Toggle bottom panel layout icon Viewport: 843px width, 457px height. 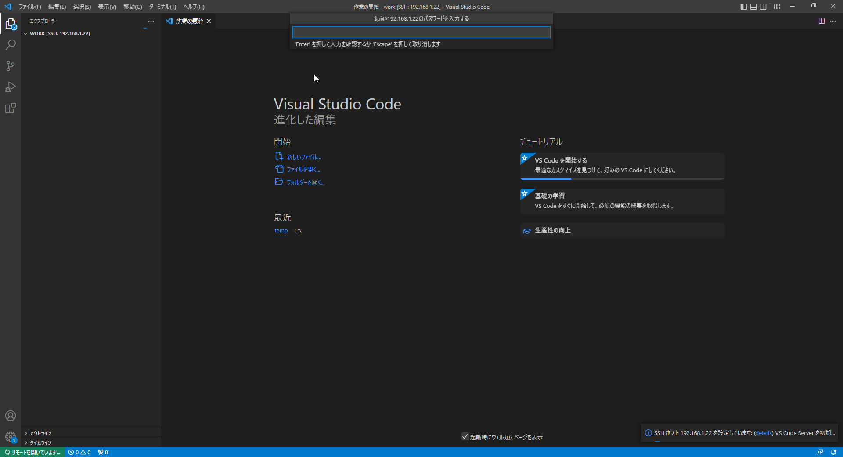coord(753,7)
